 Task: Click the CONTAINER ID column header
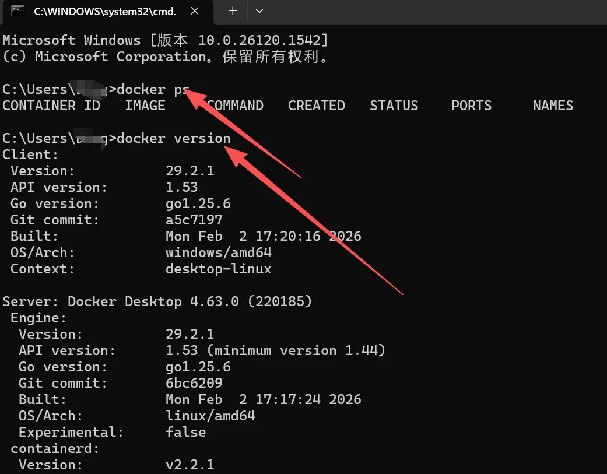click(51, 106)
